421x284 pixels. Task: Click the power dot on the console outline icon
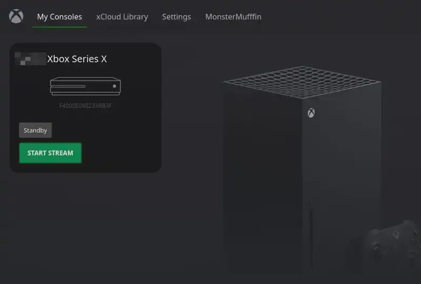114,86
